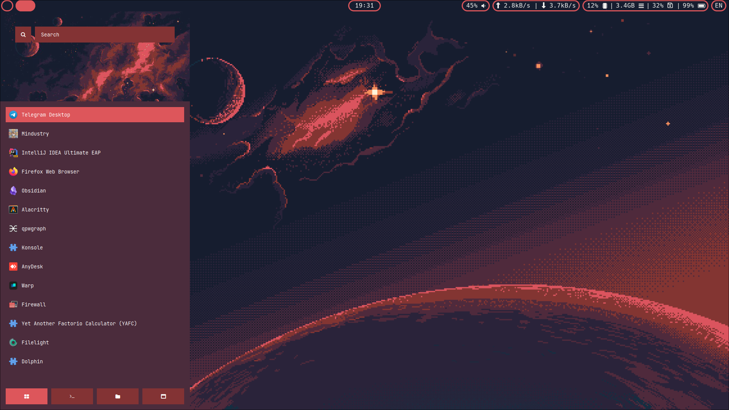Click the volume speaker icon in top bar
Screen dimensions: 729x410
[483, 6]
